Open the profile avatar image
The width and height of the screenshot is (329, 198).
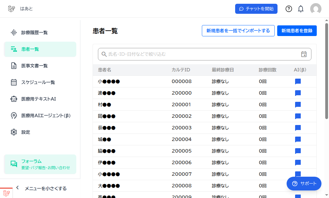[316, 9]
